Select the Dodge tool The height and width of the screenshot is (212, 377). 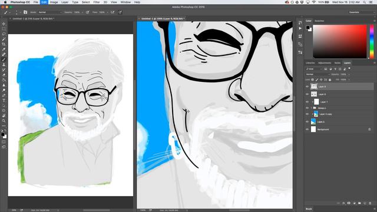pyautogui.click(x=4, y=90)
